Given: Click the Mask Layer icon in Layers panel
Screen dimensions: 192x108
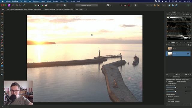Looking at the screenshot, I should [175, 74].
